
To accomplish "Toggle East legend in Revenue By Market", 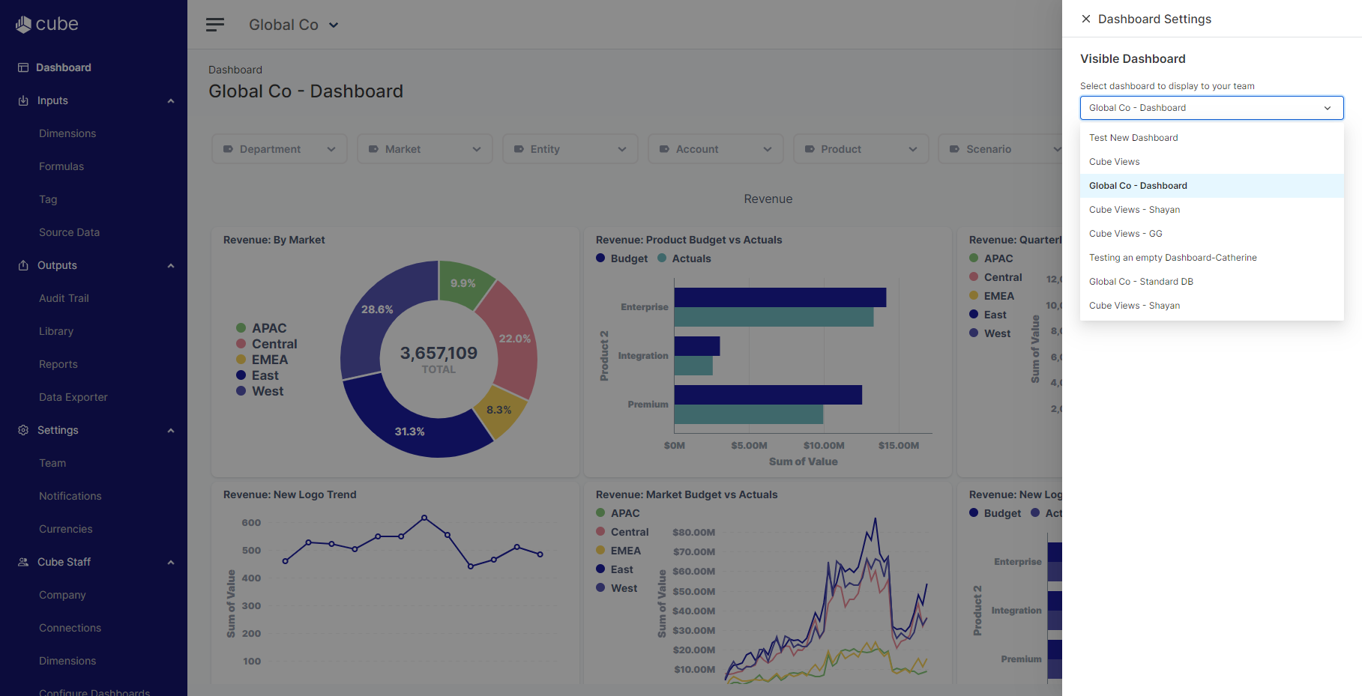I will point(258,375).
